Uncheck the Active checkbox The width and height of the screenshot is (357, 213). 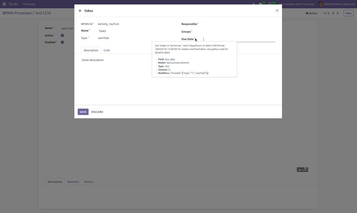point(62,35)
